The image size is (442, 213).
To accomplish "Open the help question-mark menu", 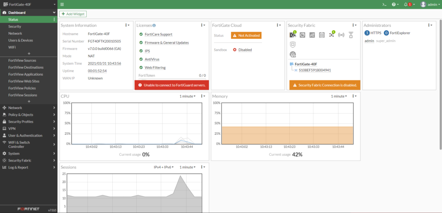I will pos(395,4).
